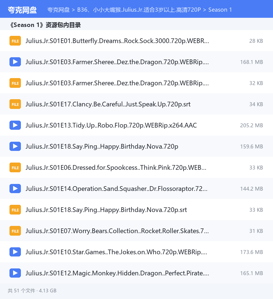273x299 pixels.
Task: Select Season 1 breadcrumb item
Action: [x=220, y=10]
